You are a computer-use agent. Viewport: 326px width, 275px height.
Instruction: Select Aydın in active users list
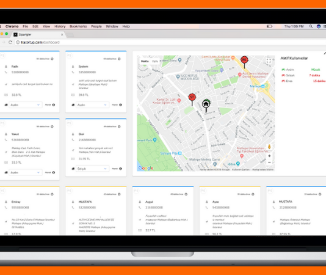coord(290,70)
